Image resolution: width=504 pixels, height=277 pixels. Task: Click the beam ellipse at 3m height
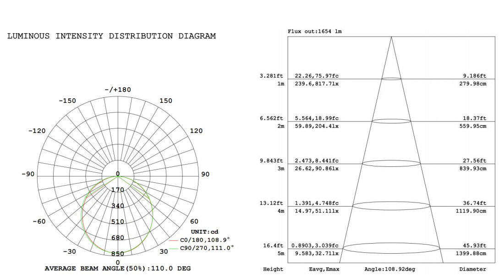coord(391,163)
